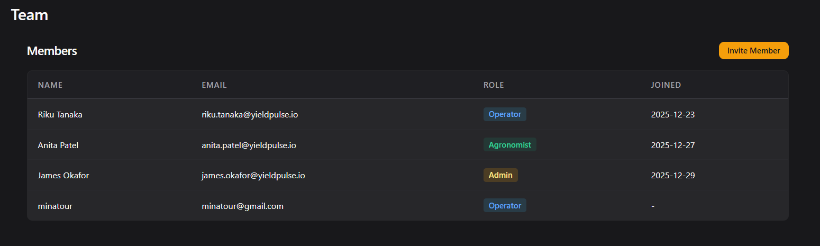Select the James Okafor name cell
Image resolution: width=820 pixels, height=246 pixels.
(x=63, y=176)
